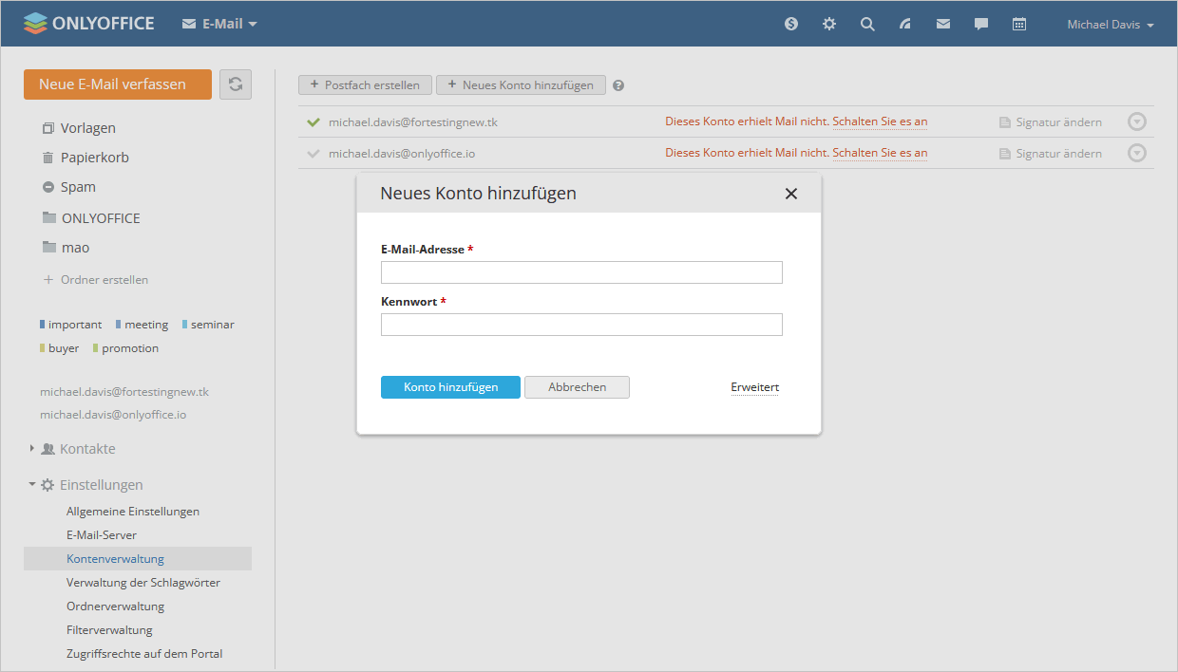
Task: Open actions dropdown for fortestingnew.tk account row
Action: (x=1137, y=121)
